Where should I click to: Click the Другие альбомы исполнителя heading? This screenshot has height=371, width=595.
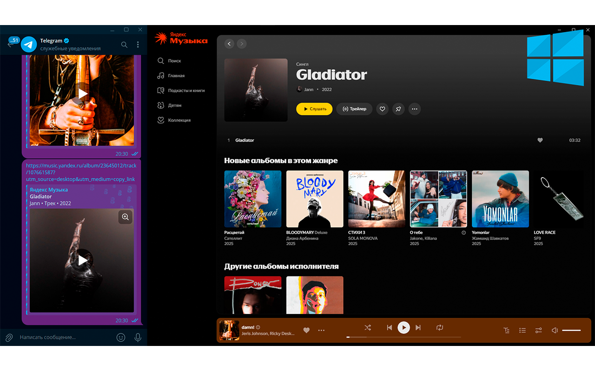pyautogui.click(x=281, y=266)
